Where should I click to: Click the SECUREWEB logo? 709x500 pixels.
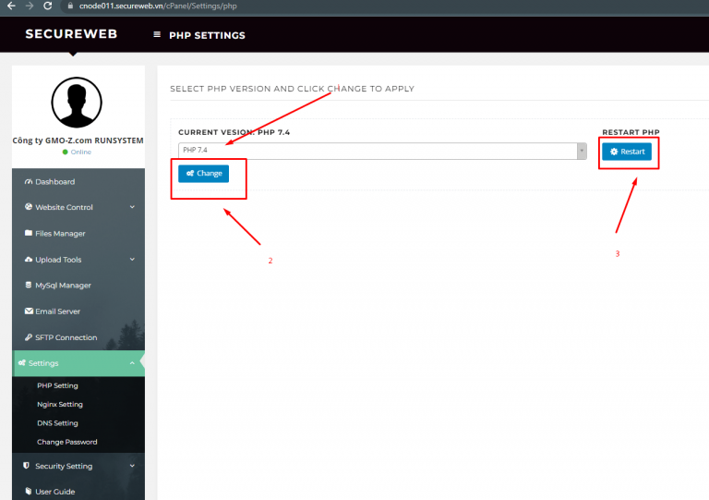(x=71, y=34)
